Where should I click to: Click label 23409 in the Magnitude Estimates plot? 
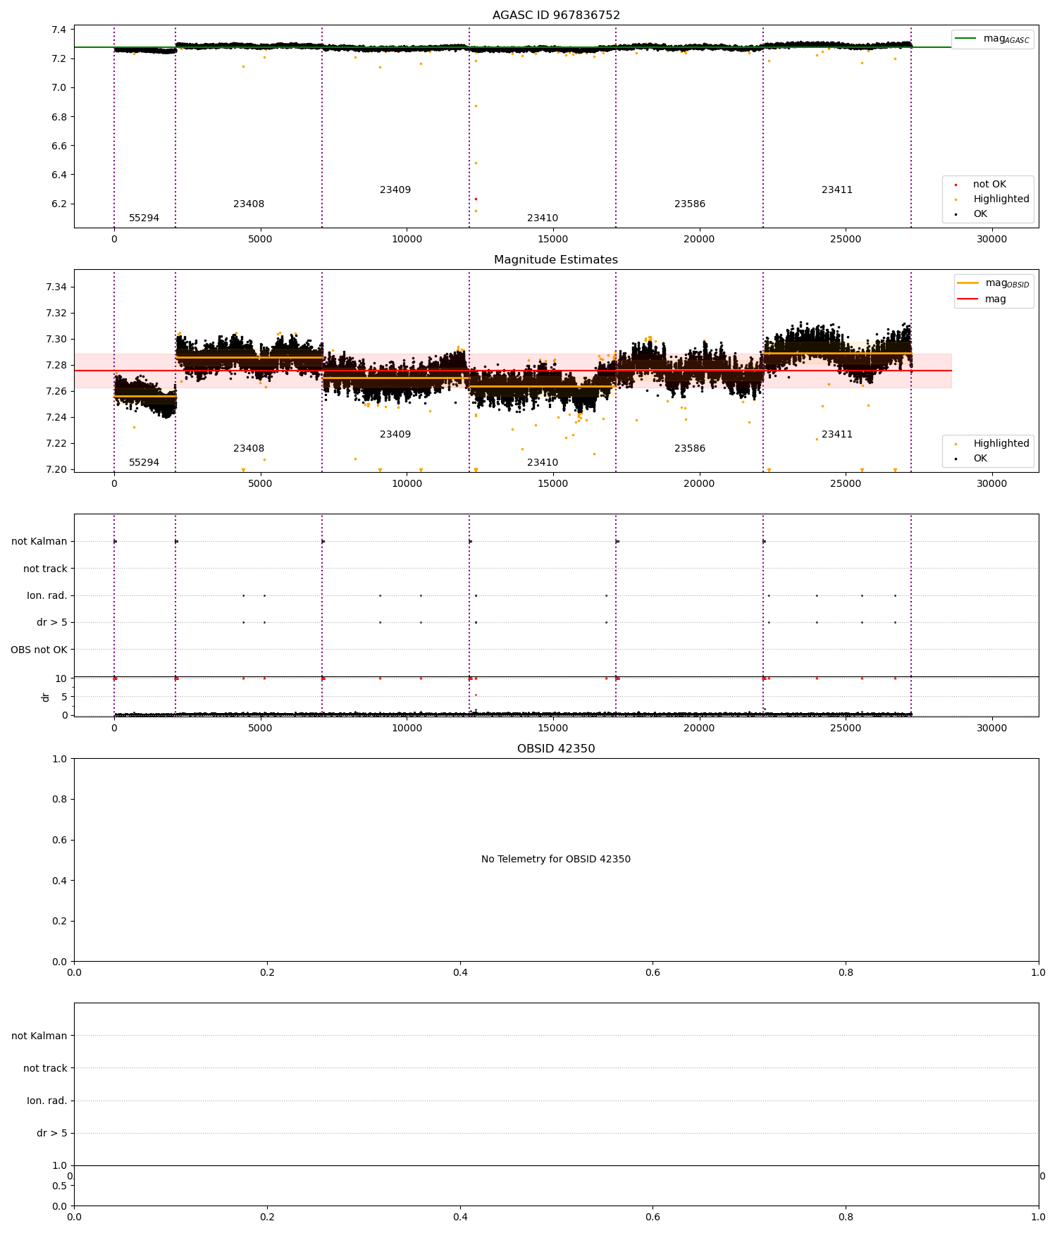coord(395,435)
